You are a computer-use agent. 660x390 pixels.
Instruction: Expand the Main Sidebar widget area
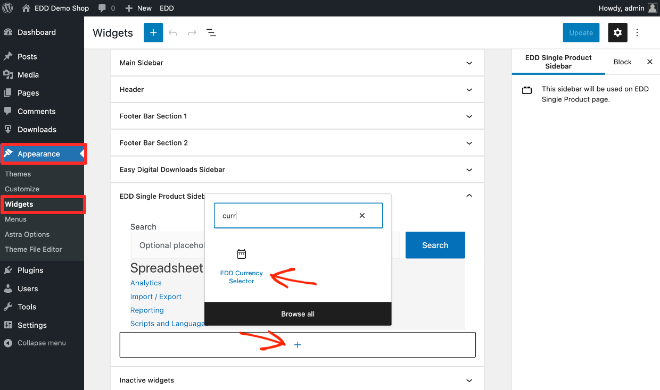(x=298, y=63)
